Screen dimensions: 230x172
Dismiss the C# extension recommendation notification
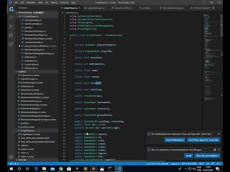219,150
